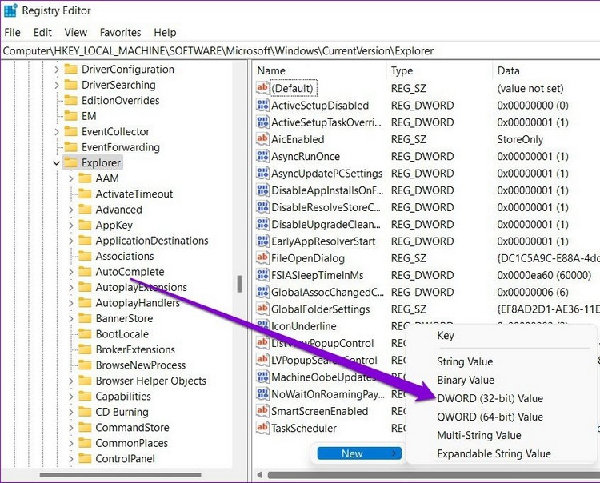Viewport: 600px width, 483px height.
Task: Click the New context menu item
Action: [x=359, y=453]
